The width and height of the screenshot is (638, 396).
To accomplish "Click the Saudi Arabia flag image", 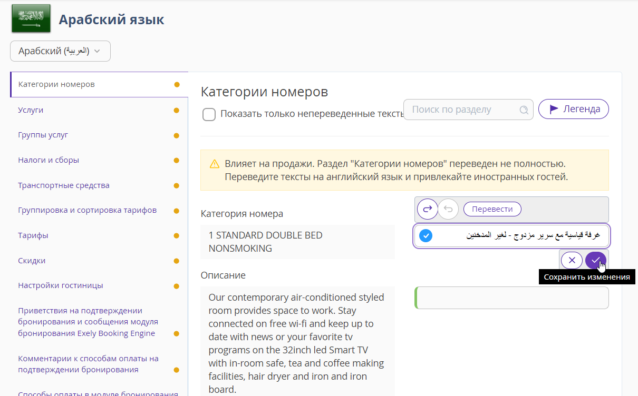I will [x=31, y=18].
